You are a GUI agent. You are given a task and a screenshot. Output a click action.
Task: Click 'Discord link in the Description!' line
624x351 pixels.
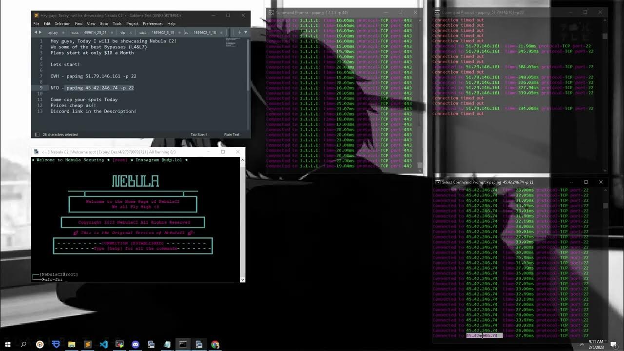pos(93,111)
